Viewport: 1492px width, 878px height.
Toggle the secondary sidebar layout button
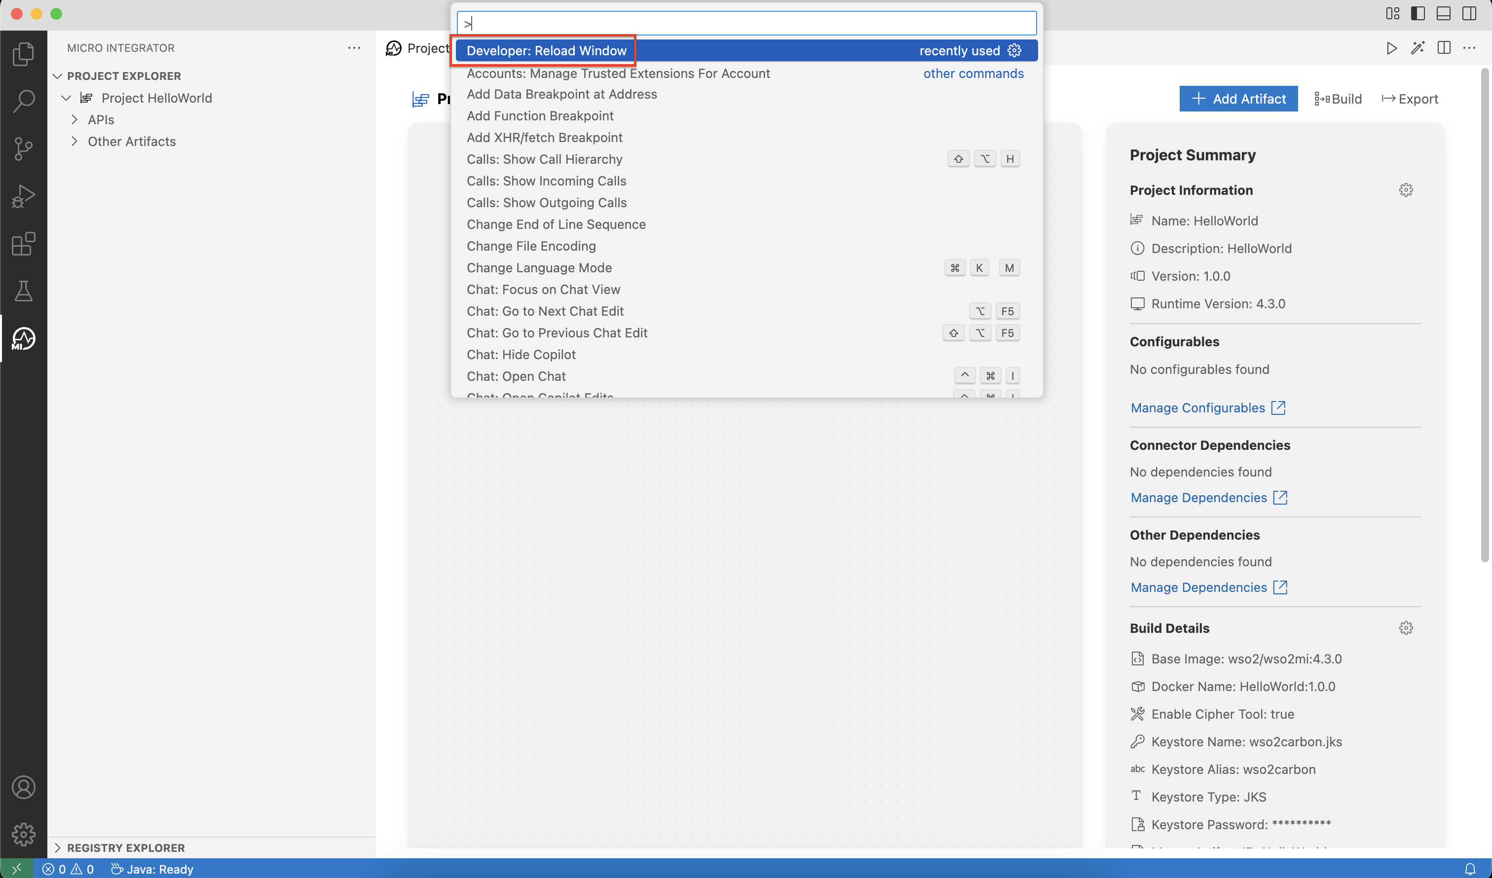(x=1469, y=14)
